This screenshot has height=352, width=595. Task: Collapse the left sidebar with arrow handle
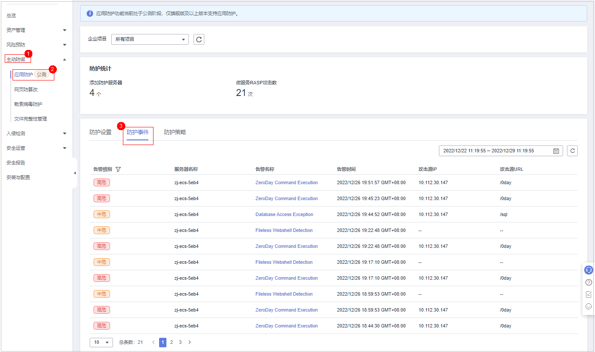click(x=75, y=173)
